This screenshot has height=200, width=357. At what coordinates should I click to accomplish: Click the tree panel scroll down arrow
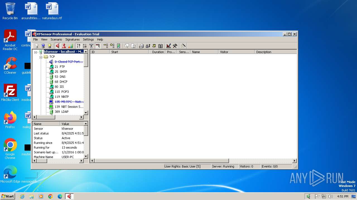click(x=86, y=113)
